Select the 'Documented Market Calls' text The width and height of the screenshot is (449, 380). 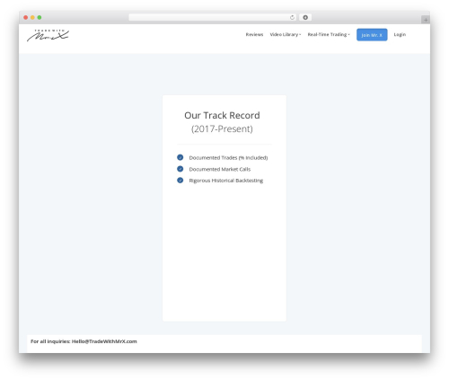220,169
